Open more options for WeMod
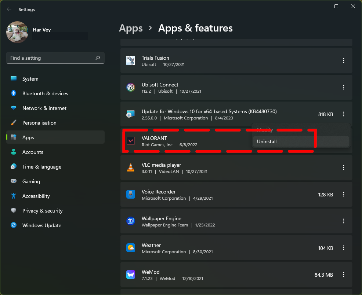The height and width of the screenshot is (295, 362). click(344, 274)
